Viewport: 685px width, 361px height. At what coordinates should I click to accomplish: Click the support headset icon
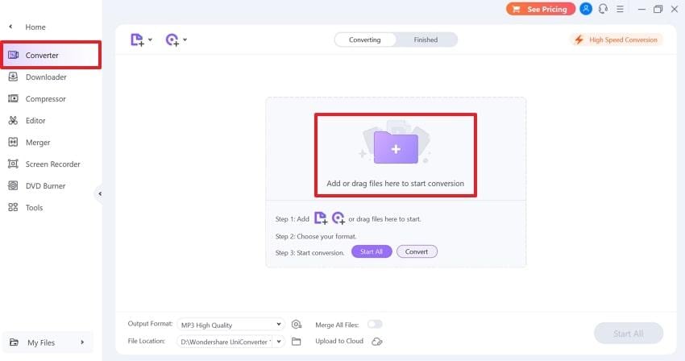coord(603,9)
